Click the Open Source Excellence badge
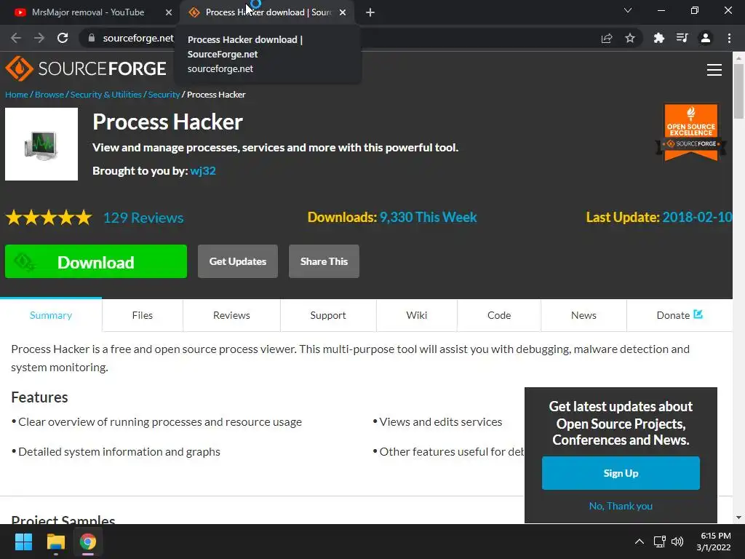 click(691, 132)
